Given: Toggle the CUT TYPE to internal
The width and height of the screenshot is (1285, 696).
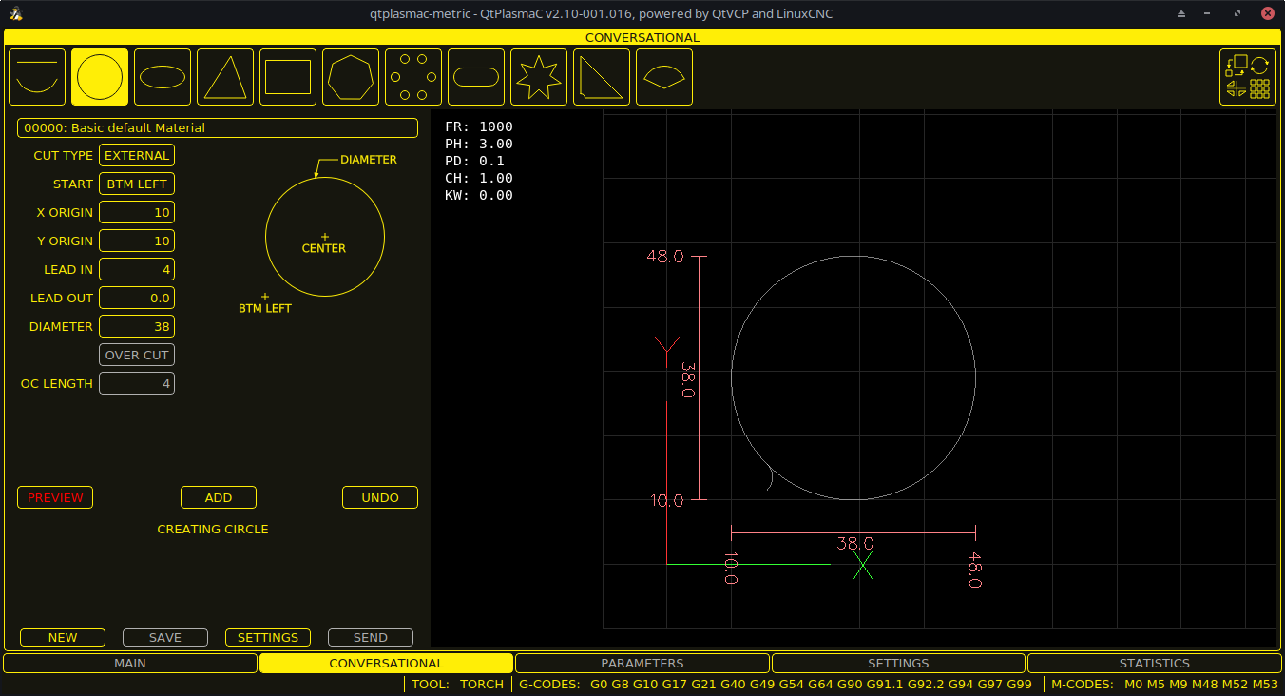Looking at the screenshot, I should click(136, 155).
